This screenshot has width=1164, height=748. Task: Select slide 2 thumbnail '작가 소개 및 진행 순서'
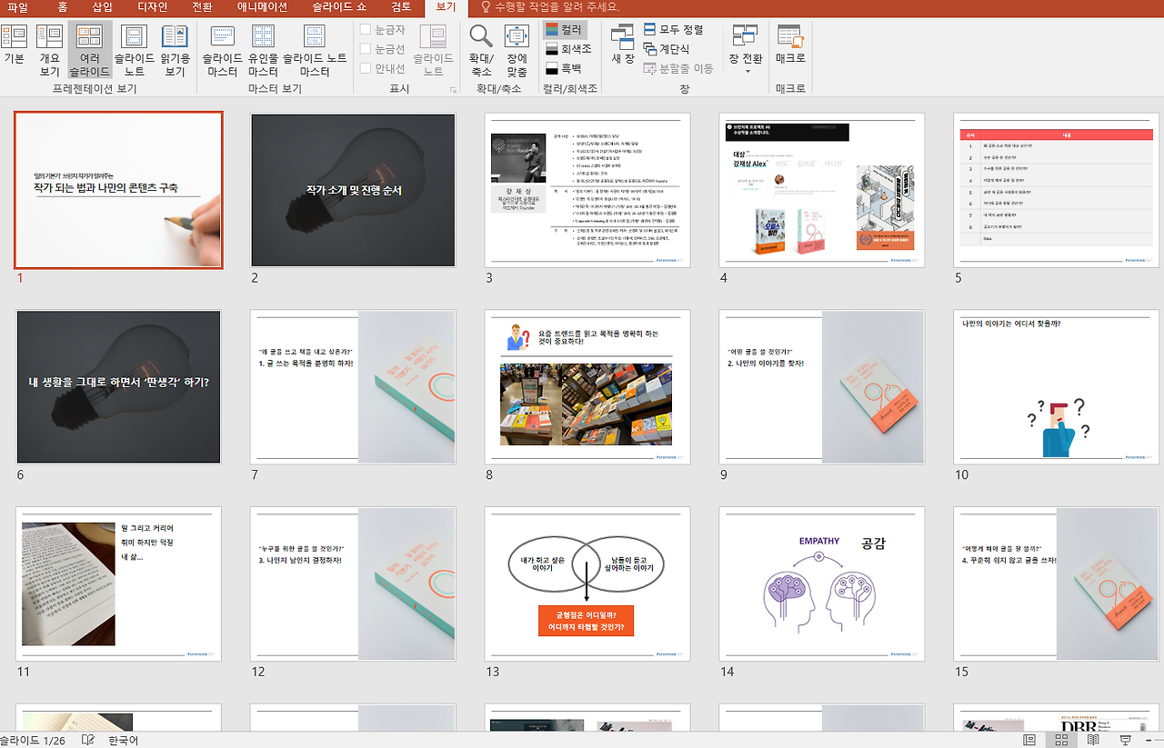(x=353, y=190)
